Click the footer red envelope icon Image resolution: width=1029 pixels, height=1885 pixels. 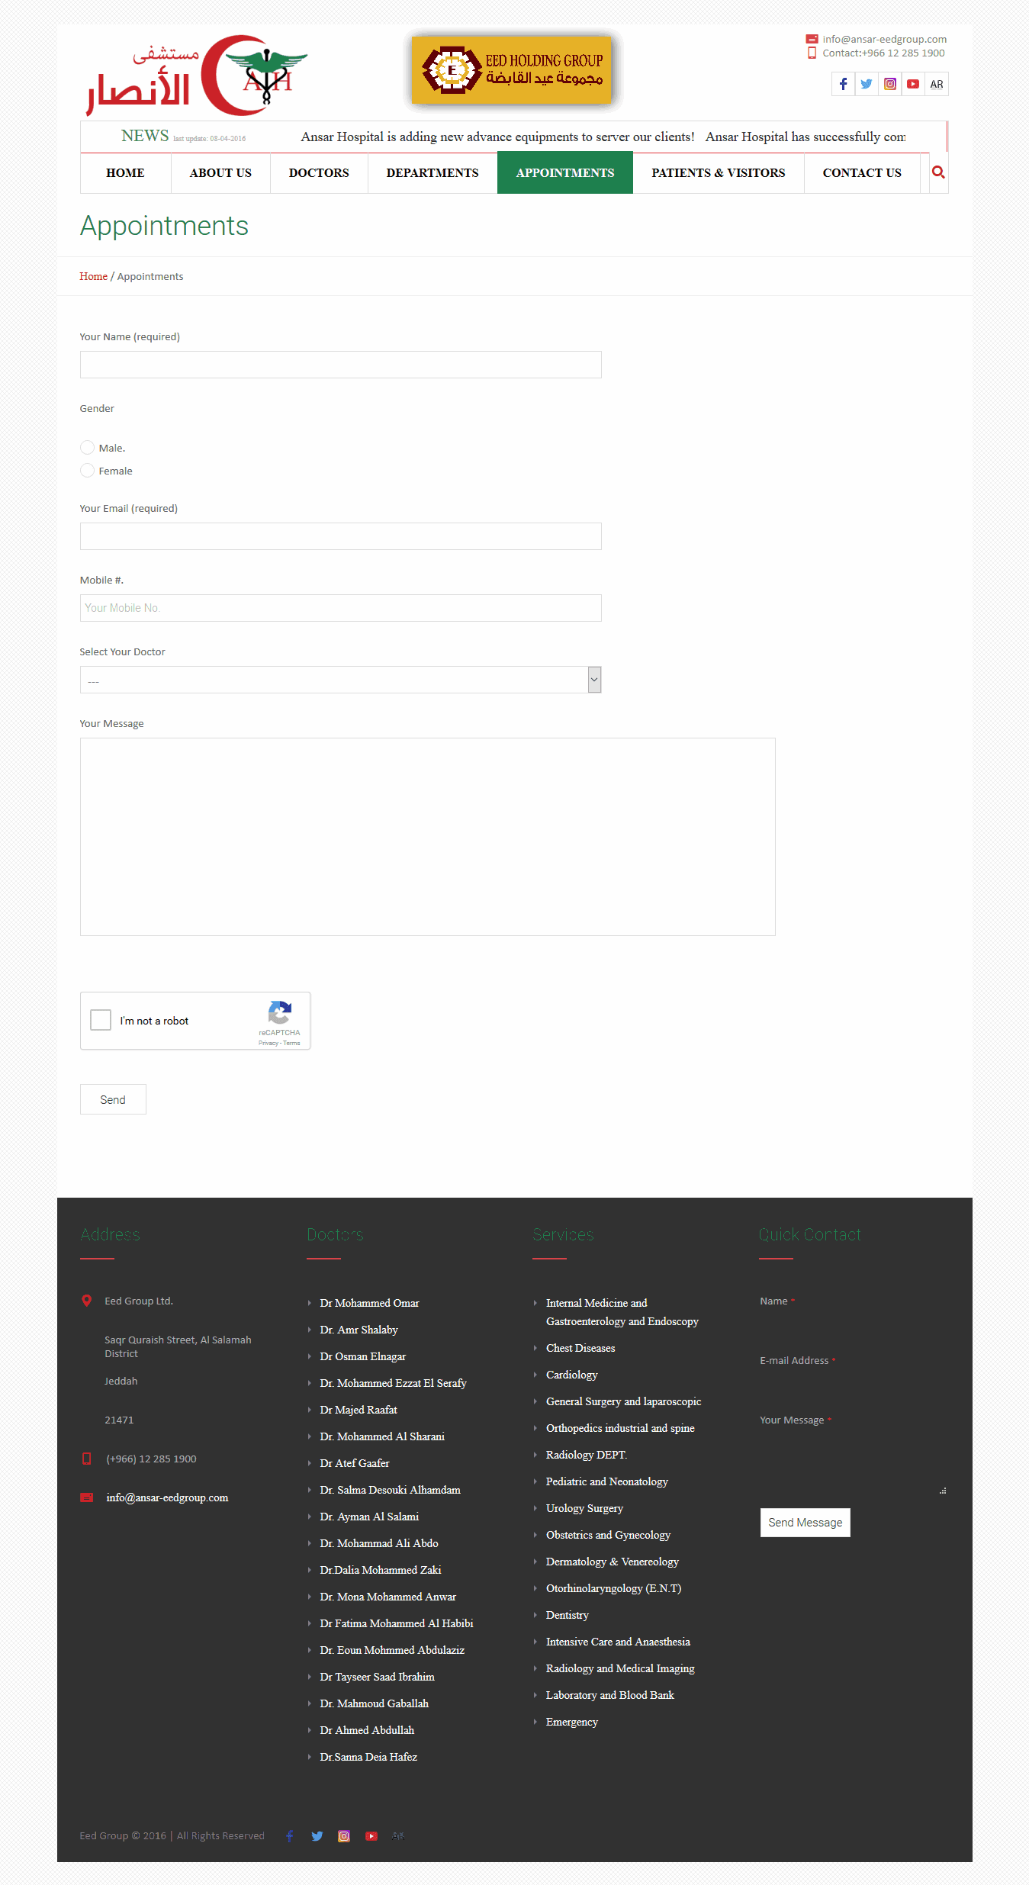[x=87, y=1497]
